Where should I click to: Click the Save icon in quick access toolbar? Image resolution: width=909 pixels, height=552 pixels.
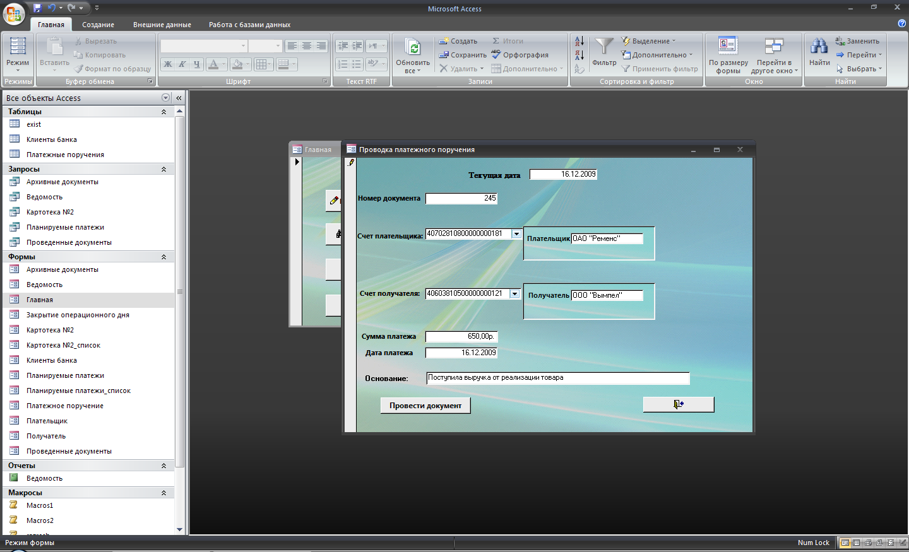coord(37,8)
